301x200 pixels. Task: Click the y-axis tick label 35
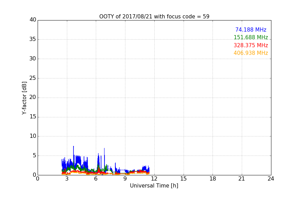[x=33, y=39]
